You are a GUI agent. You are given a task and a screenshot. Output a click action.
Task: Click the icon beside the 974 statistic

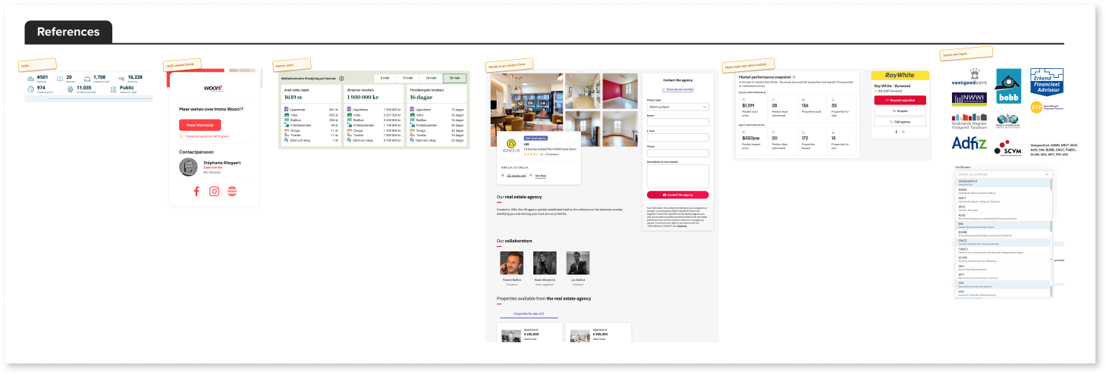click(x=31, y=89)
